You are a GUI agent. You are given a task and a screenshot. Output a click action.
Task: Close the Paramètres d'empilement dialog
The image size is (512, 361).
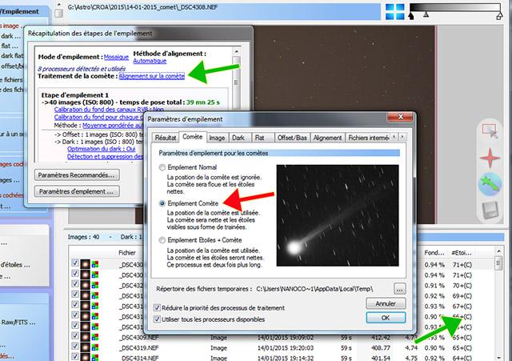pyautogui.click(x=401, y=117)
